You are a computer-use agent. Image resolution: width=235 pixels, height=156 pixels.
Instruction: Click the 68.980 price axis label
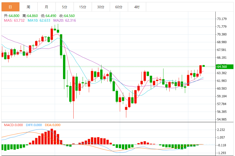[222, 42]
